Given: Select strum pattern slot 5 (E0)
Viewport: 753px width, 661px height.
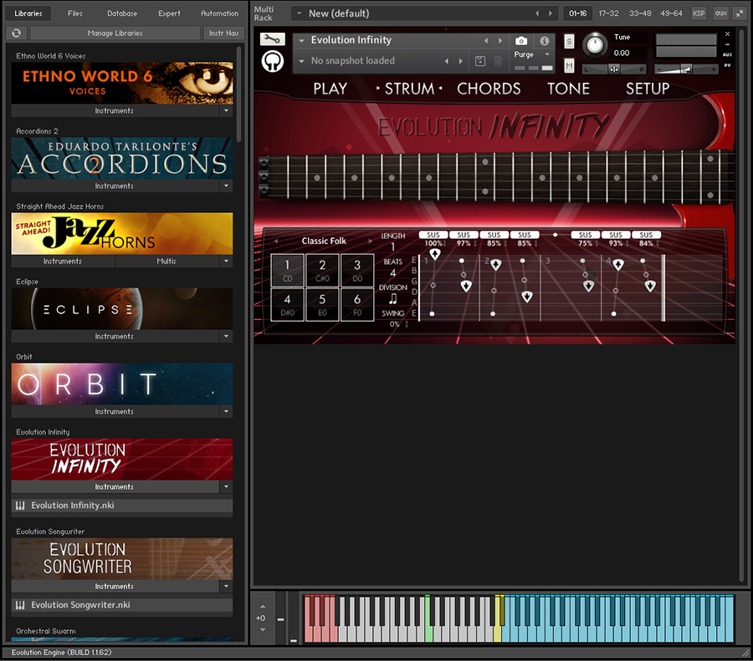Looking at the screenshot, I should click(x=322, y=305).
